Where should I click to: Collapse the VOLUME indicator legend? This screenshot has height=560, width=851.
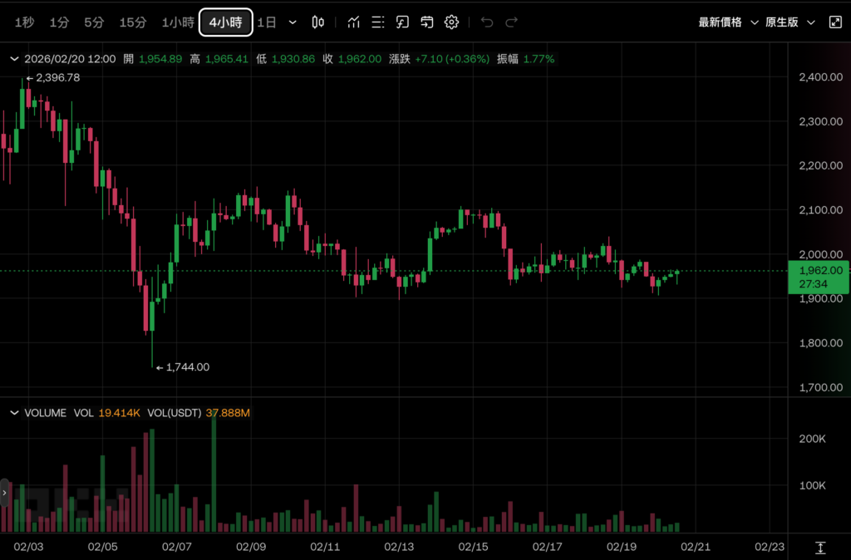coord(14,413)
